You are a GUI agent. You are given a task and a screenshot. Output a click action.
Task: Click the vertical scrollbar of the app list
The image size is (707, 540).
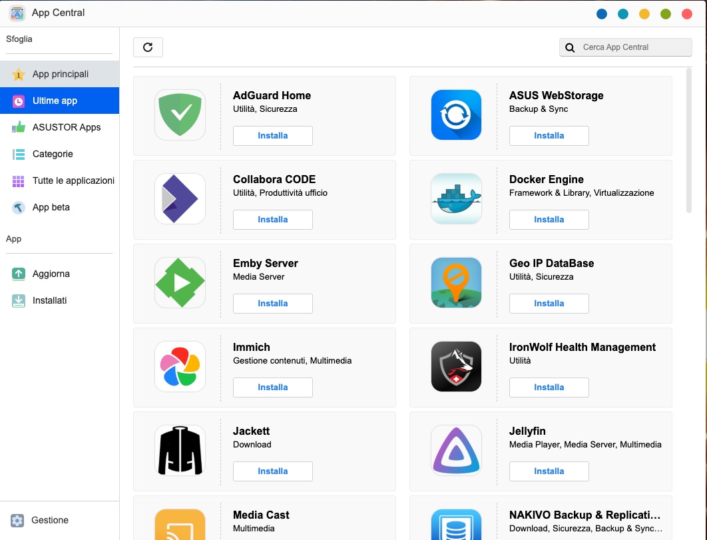[688, 140]
